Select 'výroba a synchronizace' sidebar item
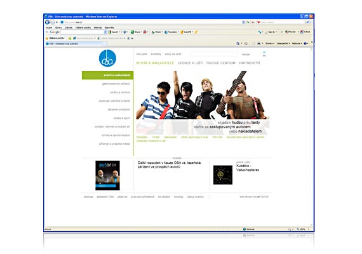The width and height of the screenshot is (362, 254). 116,135
